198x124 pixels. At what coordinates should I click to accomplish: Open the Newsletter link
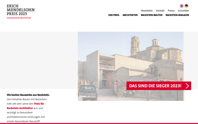pyautogui.click(x=147, y=11)
